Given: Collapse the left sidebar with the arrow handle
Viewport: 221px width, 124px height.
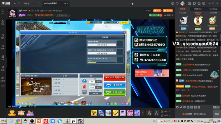Looking at the screenshot, I should 6,63.
